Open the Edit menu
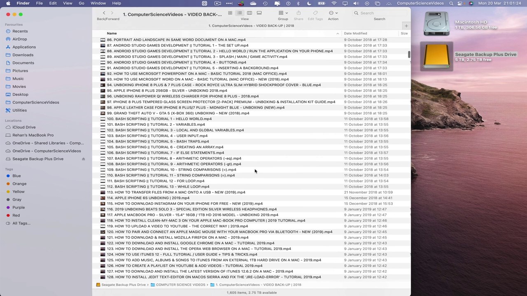This screenshot has height=296, width=527. [x=53, y=3]
